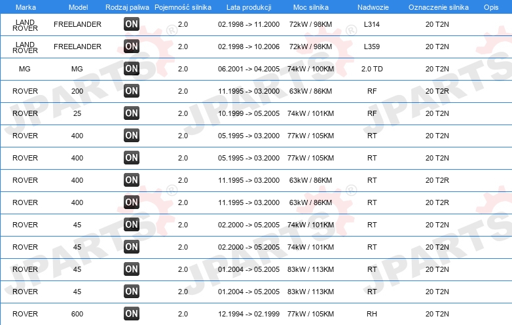Select the 20 T2N engine code in the 2.0 TD row
512x325 pixels.
pos(437,69)
